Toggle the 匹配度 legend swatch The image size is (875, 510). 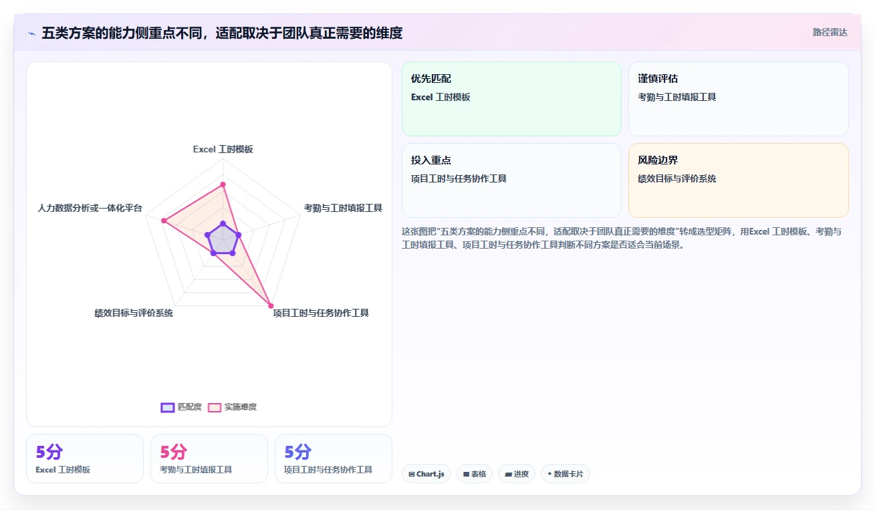[168, 407]
